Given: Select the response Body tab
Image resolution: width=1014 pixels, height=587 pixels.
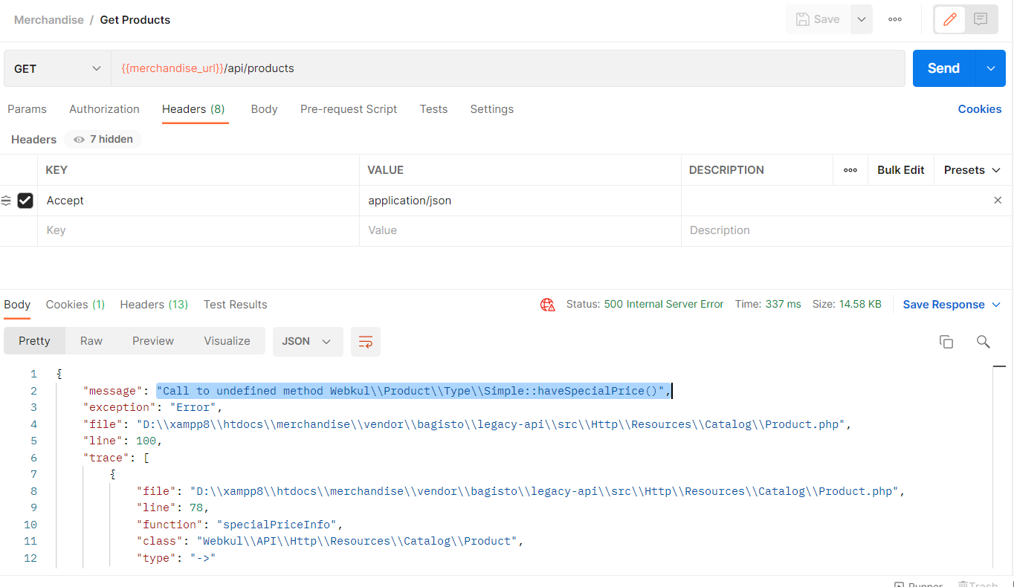Looking at the screenshot, I should click(17, 304).
